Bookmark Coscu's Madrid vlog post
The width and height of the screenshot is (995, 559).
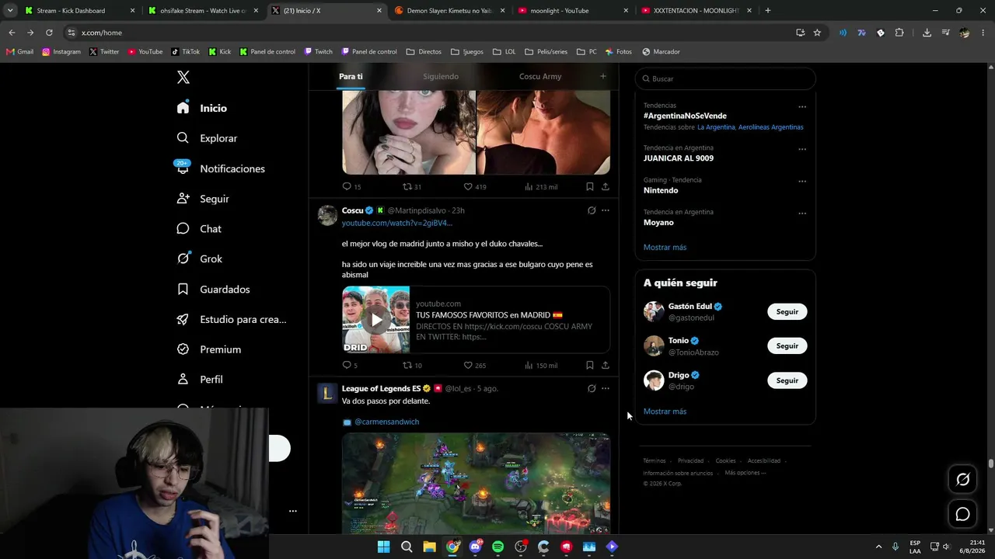click(x=589, y=365)
